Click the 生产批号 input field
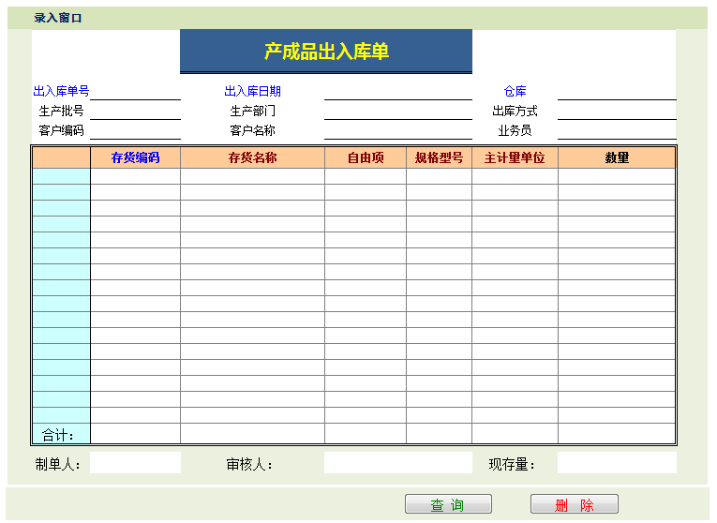 (135, 111)
